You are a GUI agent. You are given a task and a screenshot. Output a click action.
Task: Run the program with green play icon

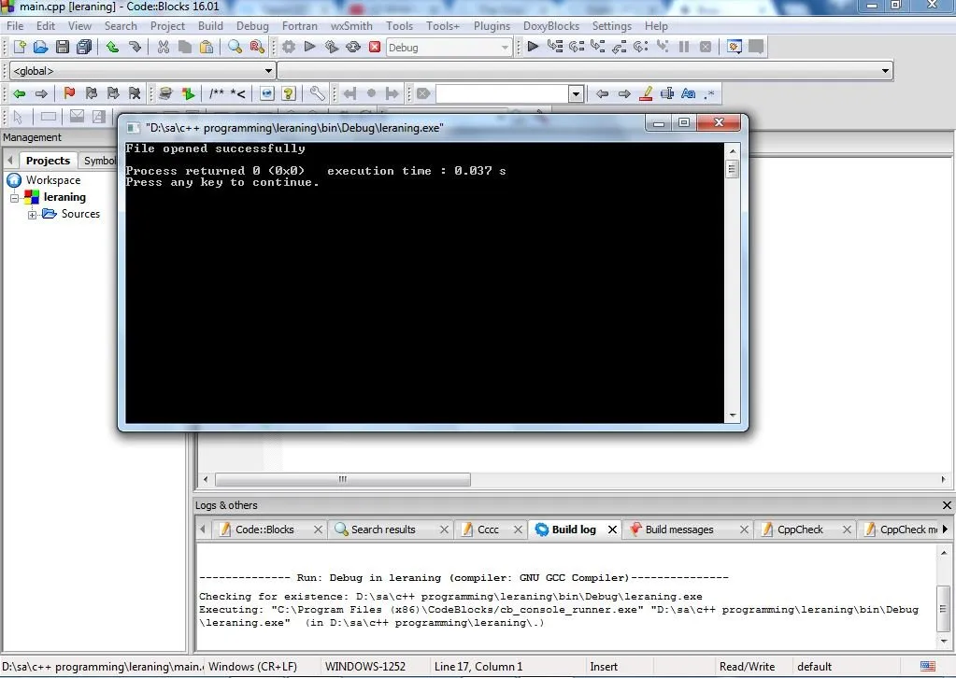[309, 47]
